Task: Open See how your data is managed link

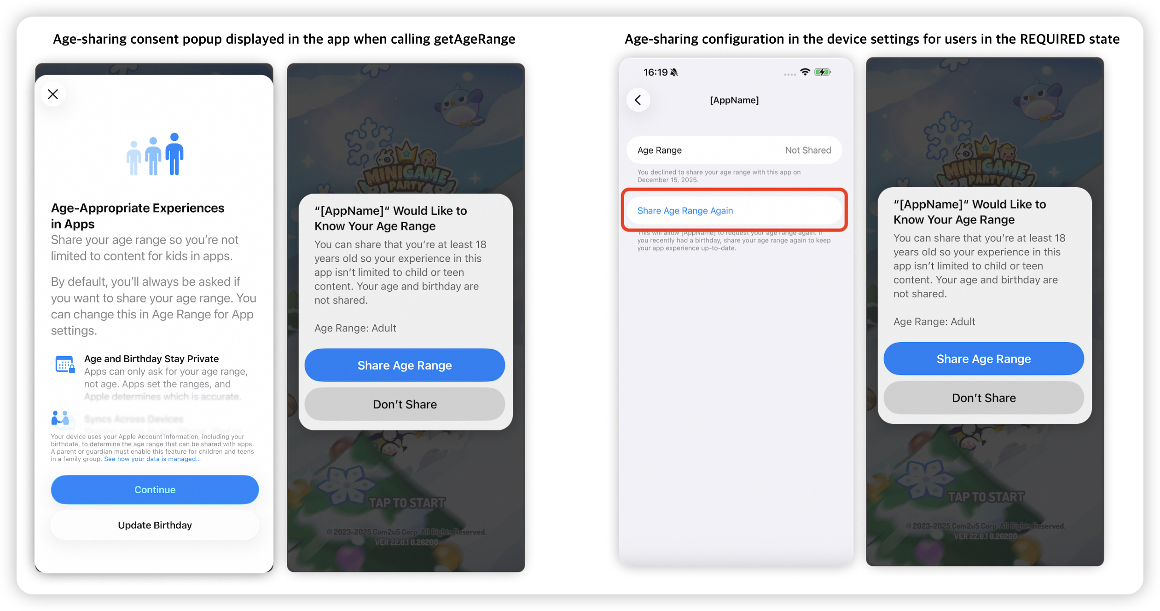Action: coord(152,459)
